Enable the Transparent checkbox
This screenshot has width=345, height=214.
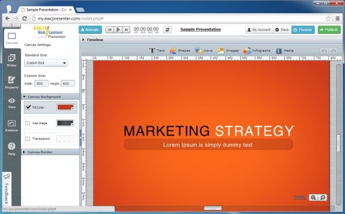pyautogui.click(x=28, y=139)
